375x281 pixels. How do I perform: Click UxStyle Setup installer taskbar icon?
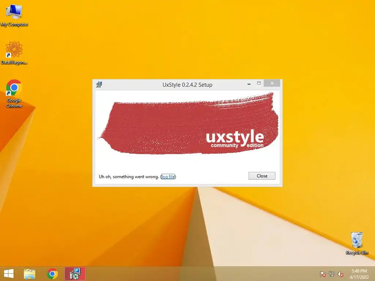coord(75,274)
